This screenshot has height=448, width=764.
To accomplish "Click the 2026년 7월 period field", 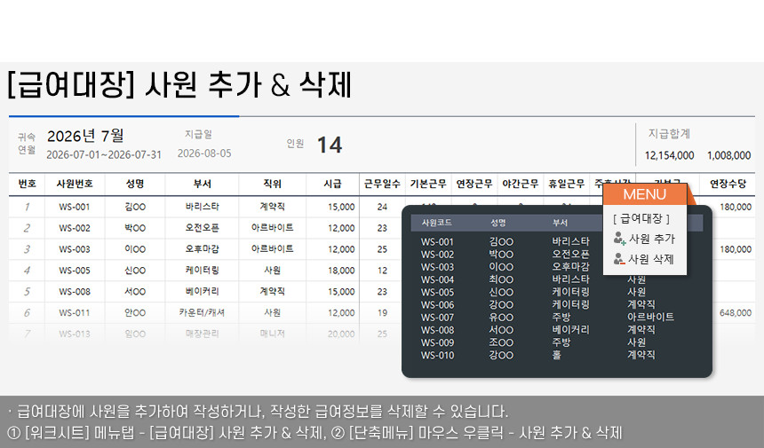I will click(x=85, y=136).
